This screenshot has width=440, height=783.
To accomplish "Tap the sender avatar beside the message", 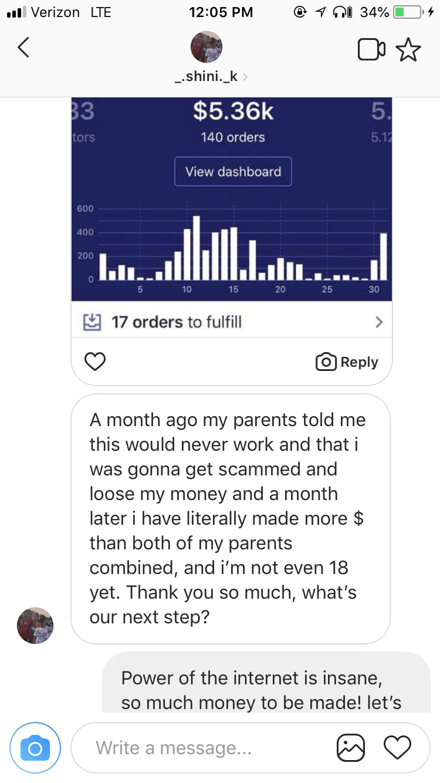I will (35, 626).
